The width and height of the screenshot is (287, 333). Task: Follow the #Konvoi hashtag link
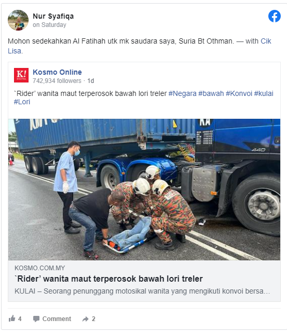click(x=239, y=93)
